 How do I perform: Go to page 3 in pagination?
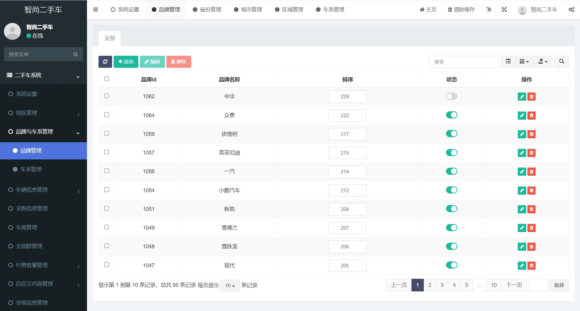click(x=442, y=285)
